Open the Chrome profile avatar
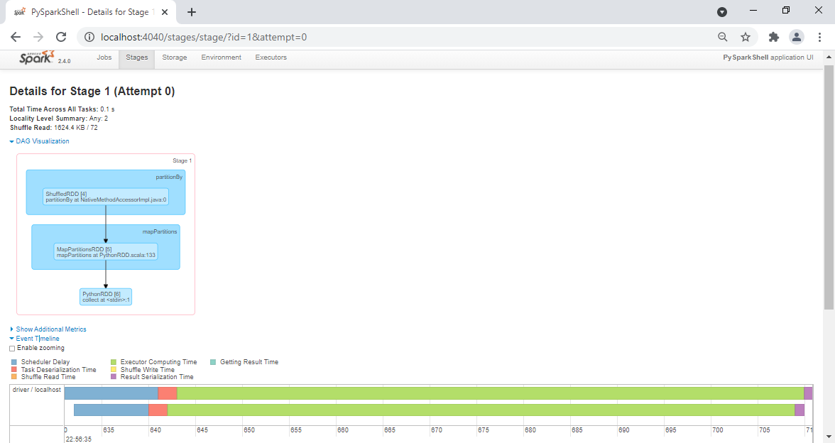The width and height of the screenshot is (835, 443). 797,37
